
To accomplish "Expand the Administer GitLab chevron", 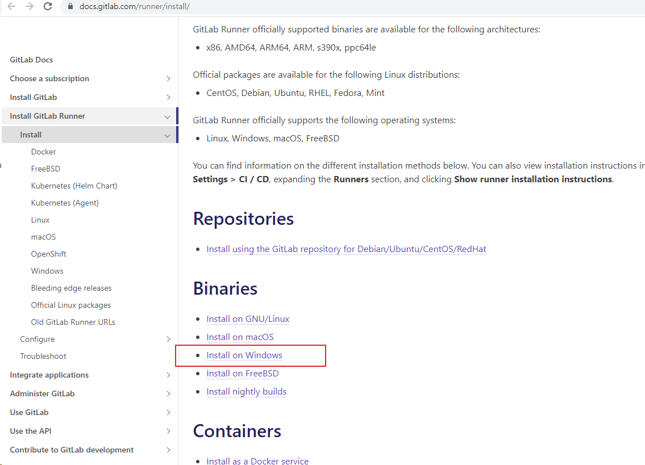I will pyautogui.click(x=168, y=394).
